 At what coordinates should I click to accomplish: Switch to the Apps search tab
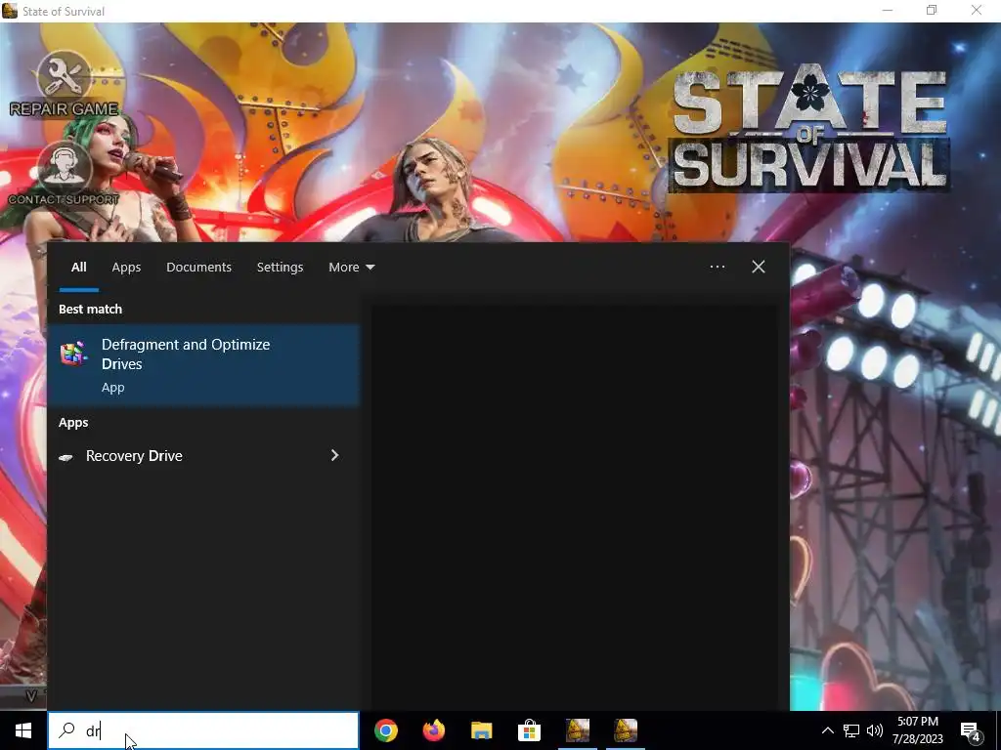126,268
